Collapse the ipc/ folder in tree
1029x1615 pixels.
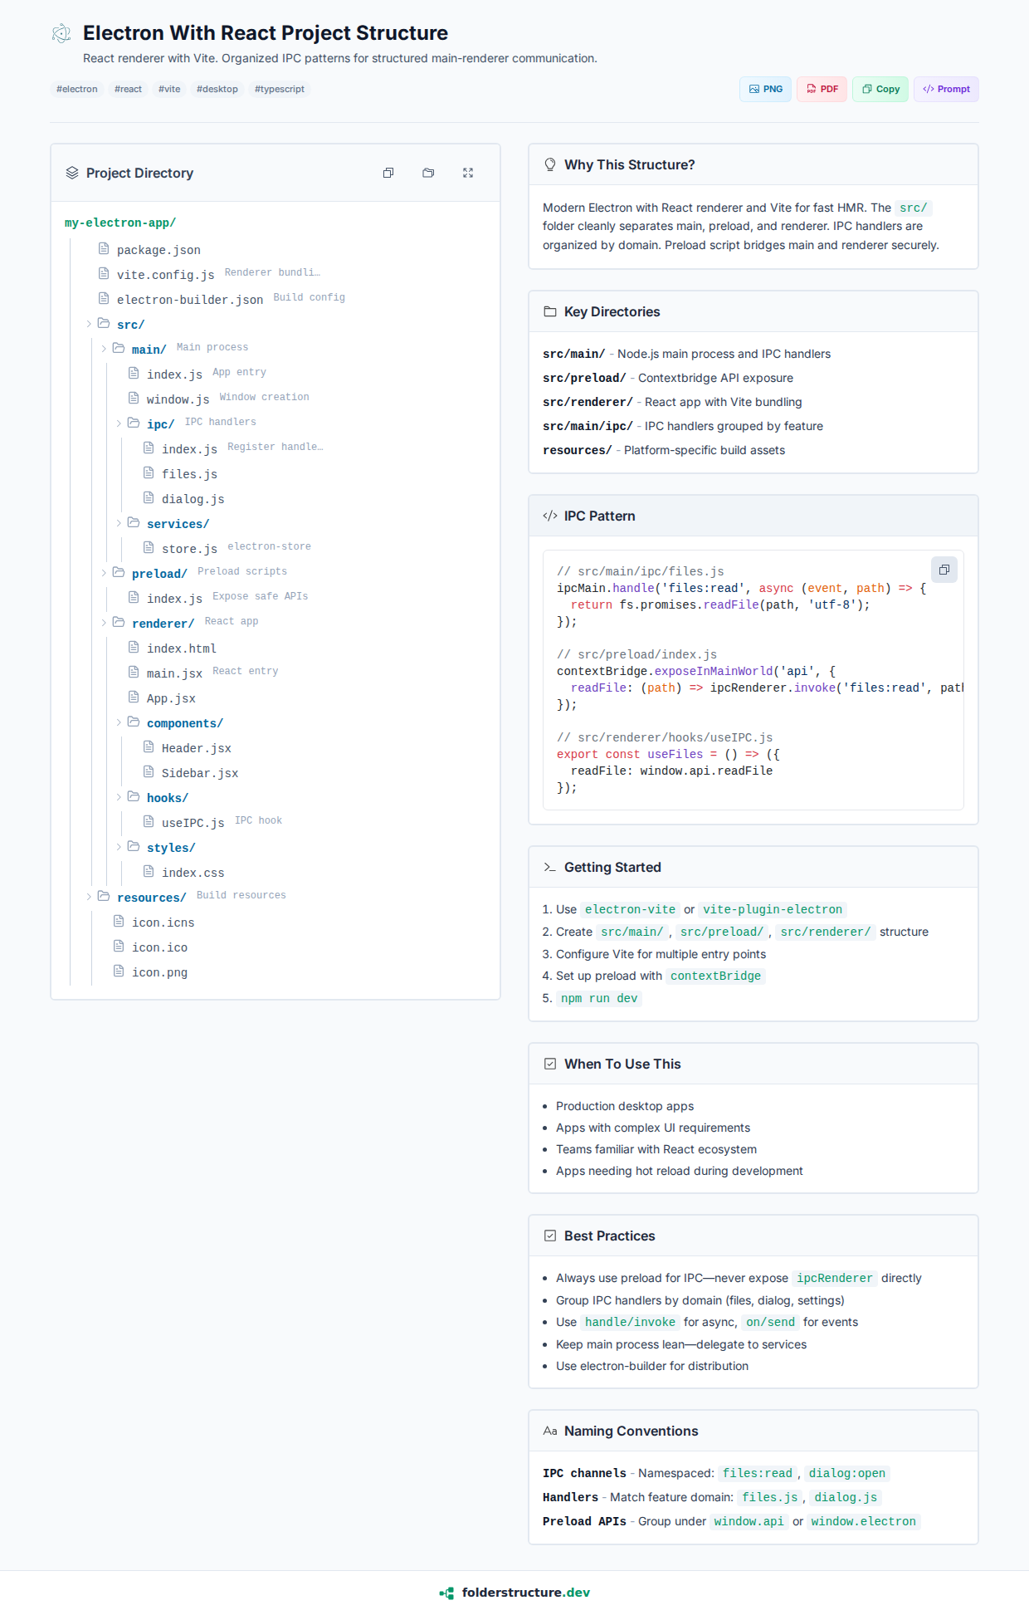[119, 423]
